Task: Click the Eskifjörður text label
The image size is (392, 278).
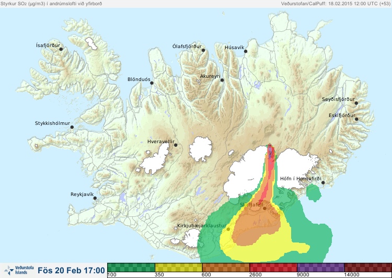Action: (x=342, y=115)
